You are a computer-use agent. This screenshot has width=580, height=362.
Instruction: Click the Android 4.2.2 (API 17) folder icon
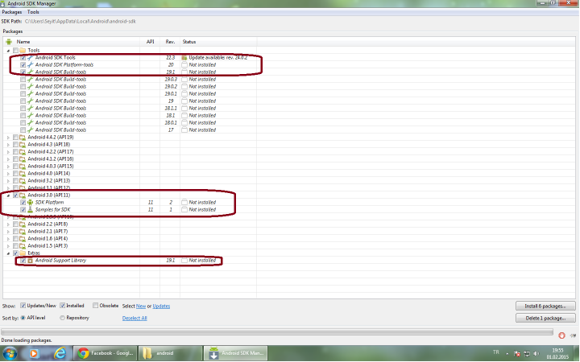[x=23, y=151]
